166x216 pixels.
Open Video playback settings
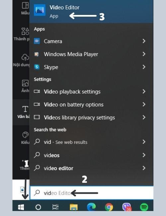tap(91, 91)
